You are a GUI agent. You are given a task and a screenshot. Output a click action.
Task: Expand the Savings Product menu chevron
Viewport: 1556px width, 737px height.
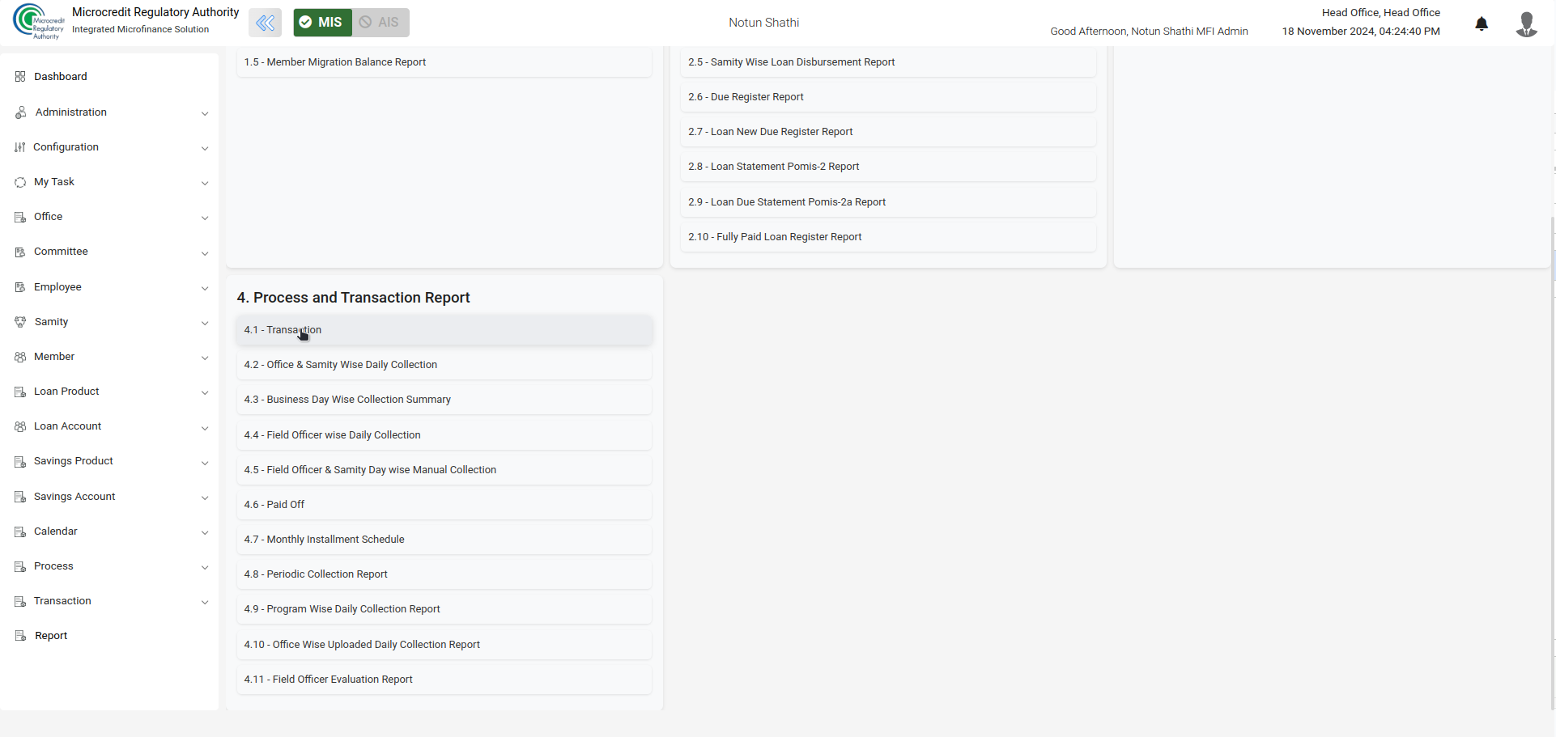coord(205,463)
